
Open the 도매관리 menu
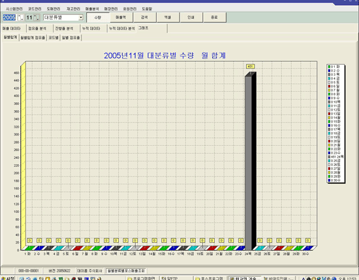[x=54, y=9]
